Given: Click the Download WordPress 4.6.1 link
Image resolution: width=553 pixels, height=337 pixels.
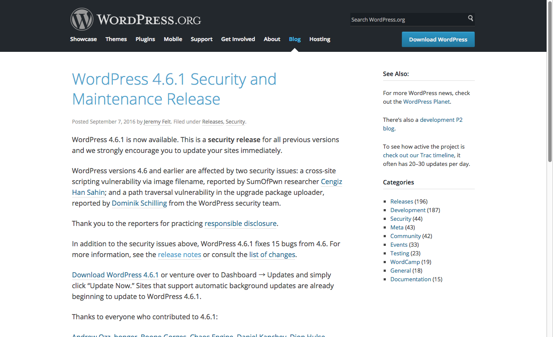Looking at the screenshot, I should [x=115, y=275].
